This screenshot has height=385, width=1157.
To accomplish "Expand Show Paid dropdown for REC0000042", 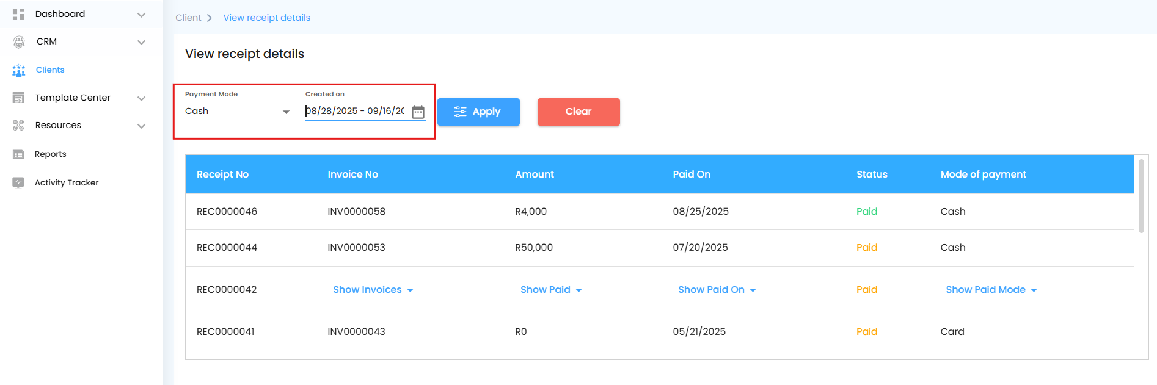I will [551, 290].
